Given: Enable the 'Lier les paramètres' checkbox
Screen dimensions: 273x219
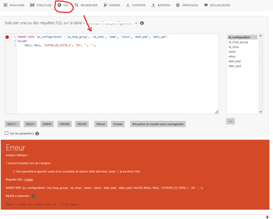Looking at the screenshot, I should [6, 133].
